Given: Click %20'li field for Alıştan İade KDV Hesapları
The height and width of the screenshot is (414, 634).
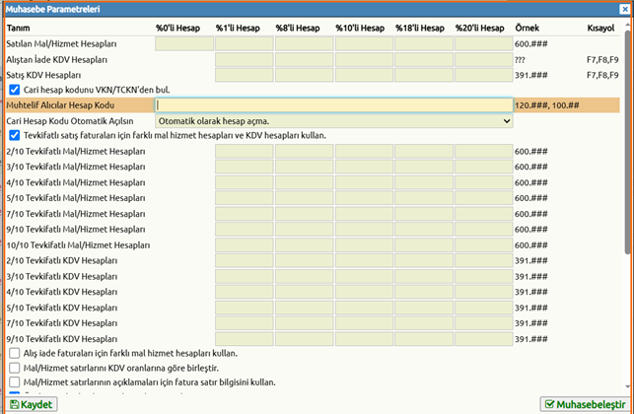Looking at the screenshot, I should tap(483, 59).
